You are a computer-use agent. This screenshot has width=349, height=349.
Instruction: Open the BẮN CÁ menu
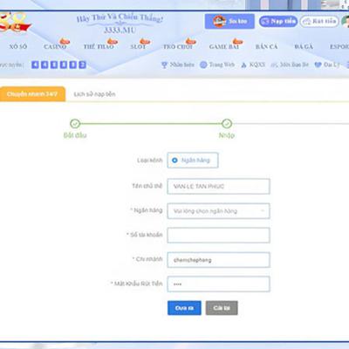[x=267, y=46]
